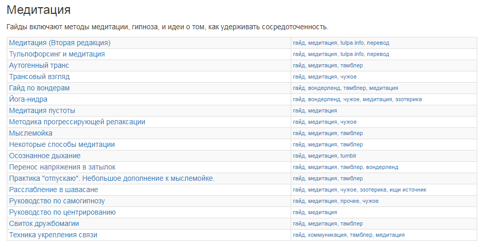Open the Медитация (Вторая редакция) guide link
Viewport: 485px width, 246px height.
(x=60, y=43)
